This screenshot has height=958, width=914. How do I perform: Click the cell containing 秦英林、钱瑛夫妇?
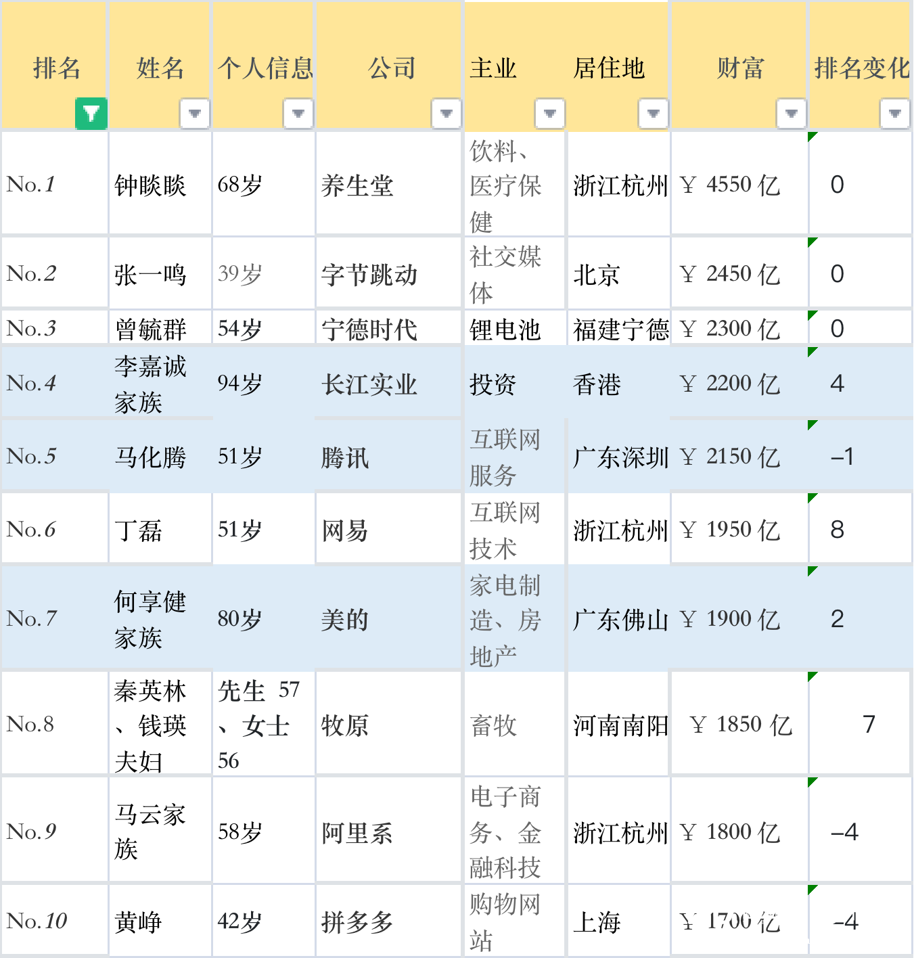coord(160,724)
